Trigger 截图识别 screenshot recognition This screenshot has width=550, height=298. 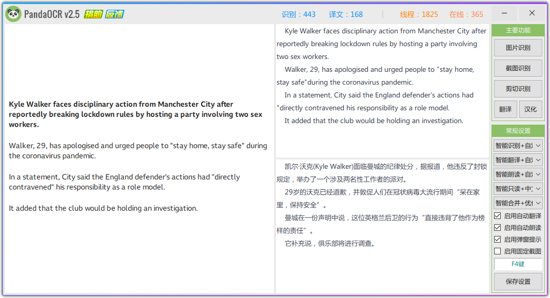(x=518, y=68)
